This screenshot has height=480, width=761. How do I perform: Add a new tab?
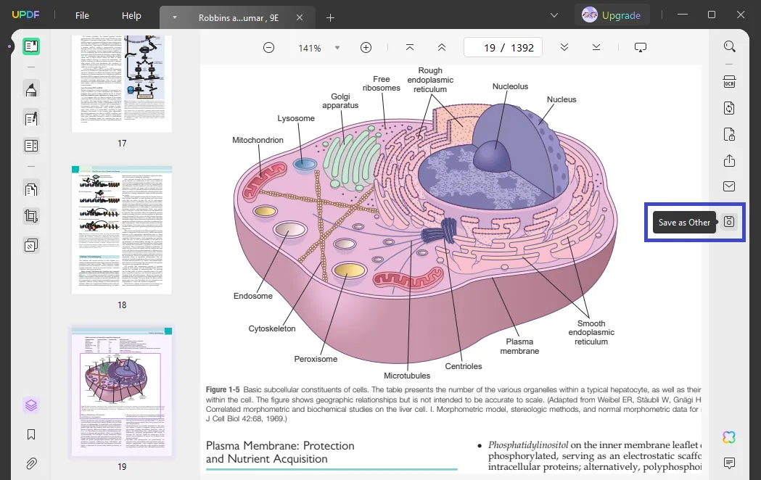pos(330,18)
